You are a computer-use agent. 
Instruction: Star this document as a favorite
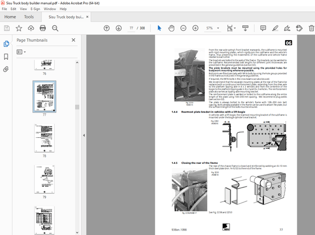[x=19, y=28]
